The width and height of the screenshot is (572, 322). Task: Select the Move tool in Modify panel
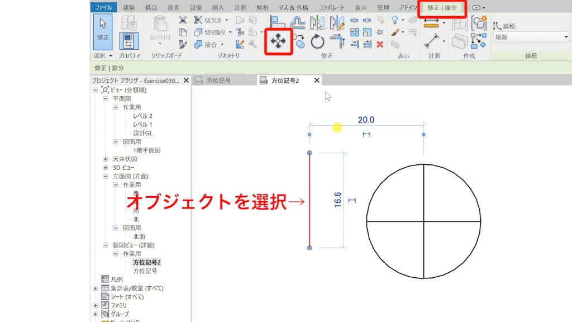click(279, 40)
